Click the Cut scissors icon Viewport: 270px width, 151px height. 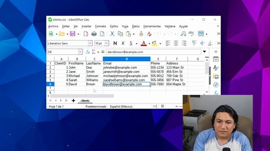pyautogui.click(x=112, y=34)
